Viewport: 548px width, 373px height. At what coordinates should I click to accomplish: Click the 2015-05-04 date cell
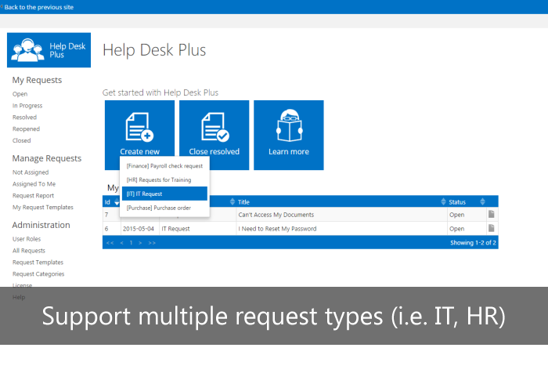click(x=139, y=229)
